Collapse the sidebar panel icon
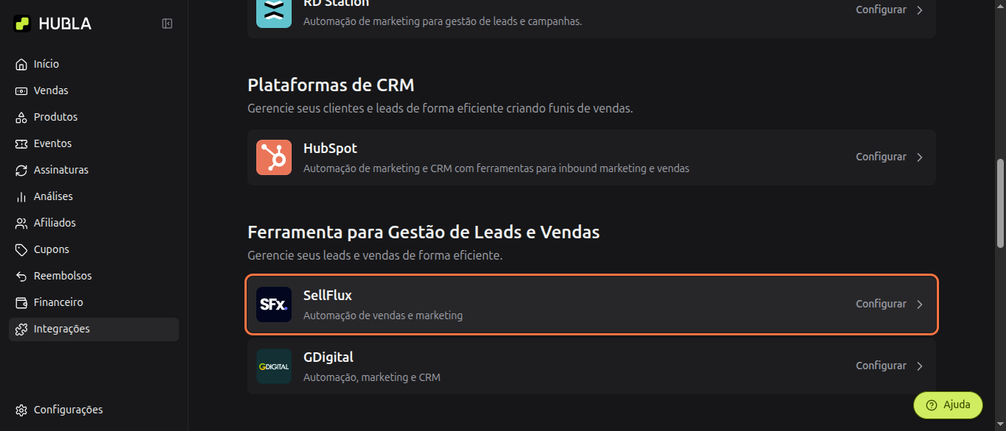Screen dimensions: 1006x431 pyautogui.click(x=167, y=24)
